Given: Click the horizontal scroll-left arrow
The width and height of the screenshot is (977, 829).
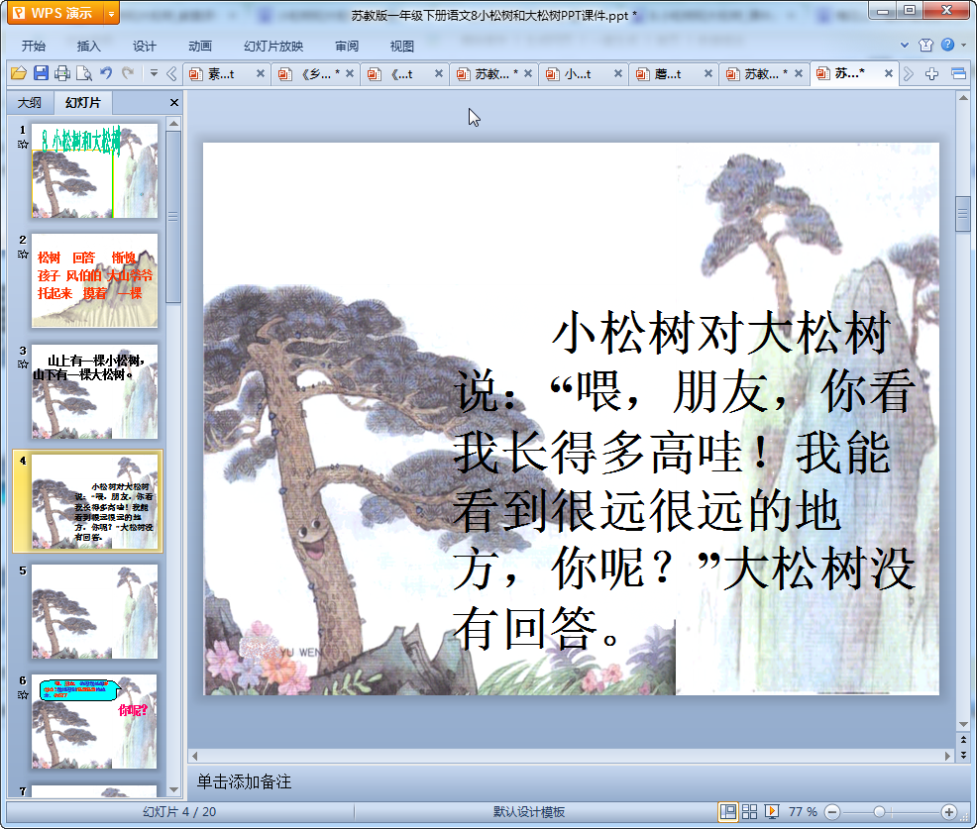Looking at the screenshot, I should [x=195, y=756].
